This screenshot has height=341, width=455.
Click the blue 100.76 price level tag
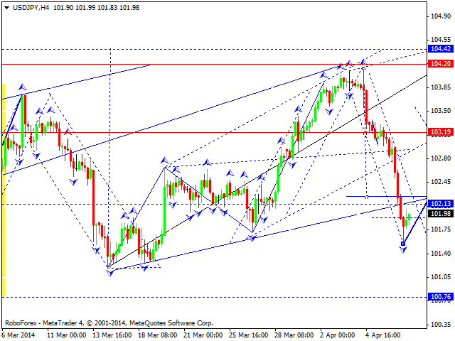click(x=441, y=297)
